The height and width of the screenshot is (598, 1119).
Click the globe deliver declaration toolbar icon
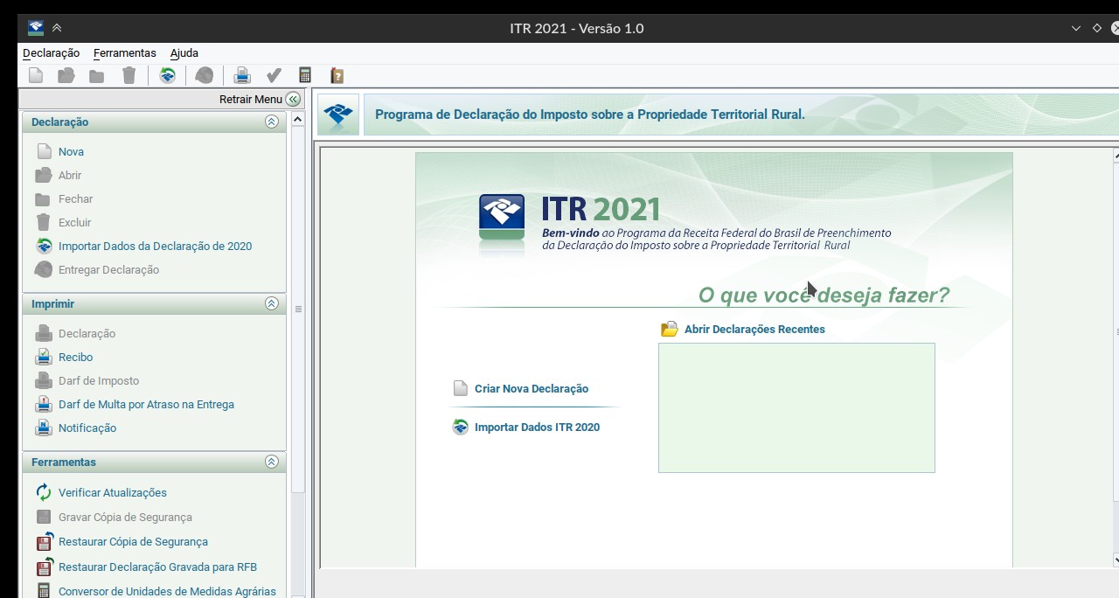pyautogui.click(x=204, y=75)
